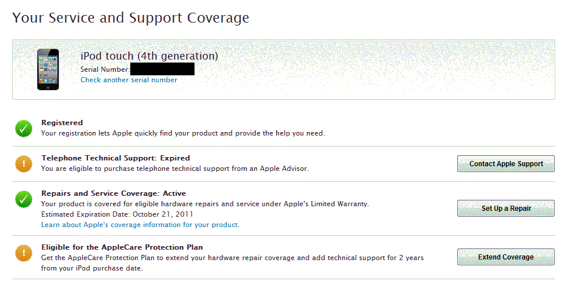Click the blacked-out serial number field
The image size is (561, 285).
[x=162, y=69]
